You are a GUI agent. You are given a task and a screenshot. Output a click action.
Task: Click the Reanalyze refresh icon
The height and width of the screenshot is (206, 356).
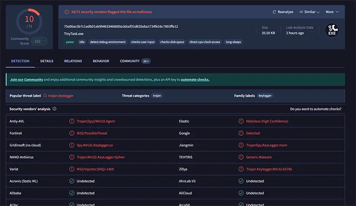pos(274,12)
